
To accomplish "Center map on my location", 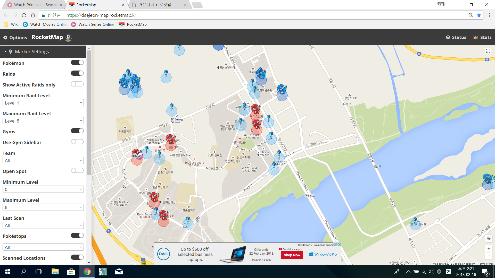I will coord(489,238).
